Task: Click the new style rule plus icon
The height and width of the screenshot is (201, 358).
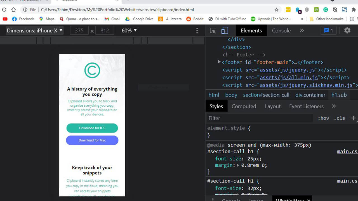Action: coord(353,118)
